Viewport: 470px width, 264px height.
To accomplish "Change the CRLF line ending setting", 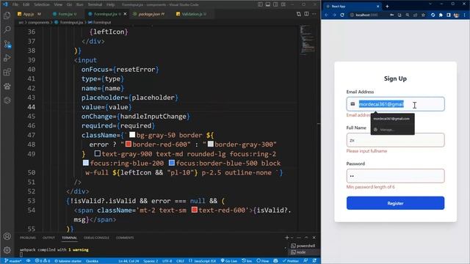I will 180,261.
